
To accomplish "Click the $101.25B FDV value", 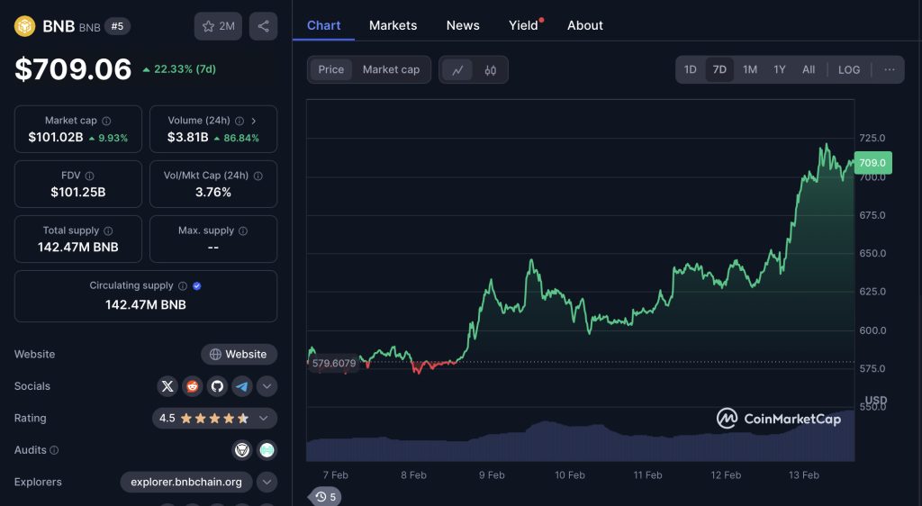I will 78,192.
